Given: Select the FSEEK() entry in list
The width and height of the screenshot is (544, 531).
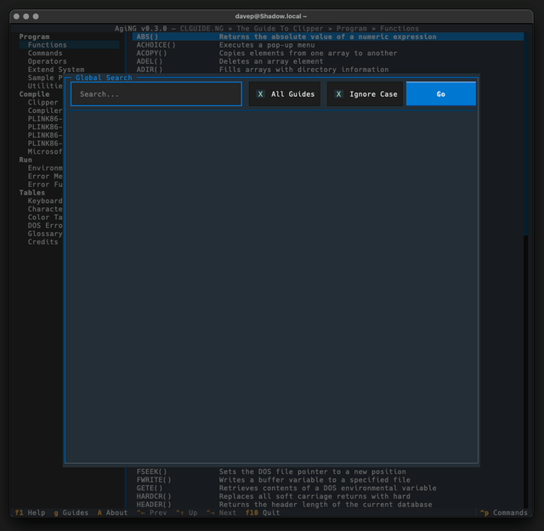Looking at the screenshot, I should click(151, 472).
